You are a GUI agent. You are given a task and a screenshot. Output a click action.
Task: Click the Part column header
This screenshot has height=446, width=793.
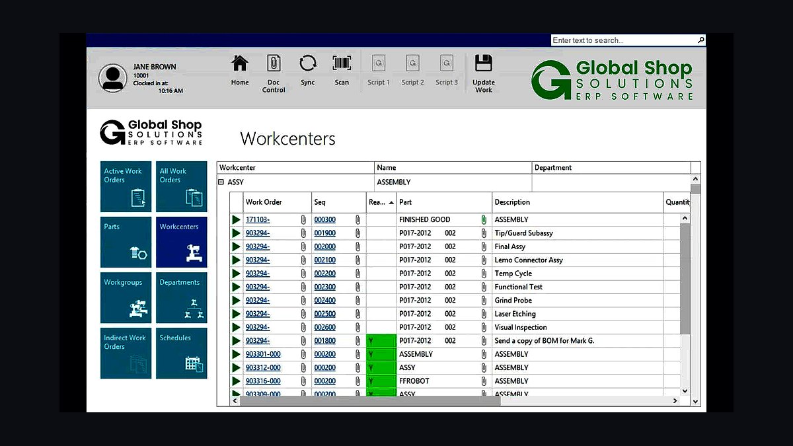(x=444, y=202)
